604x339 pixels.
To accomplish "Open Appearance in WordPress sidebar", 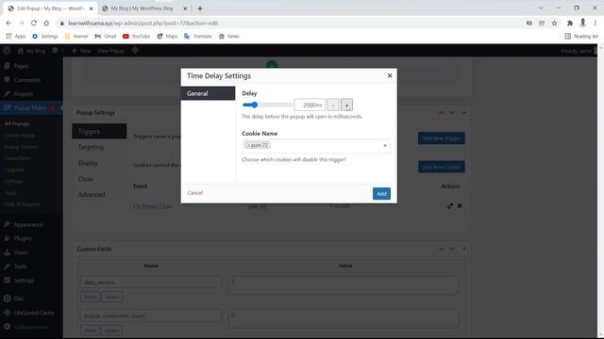I will click(x=28, y=224).
